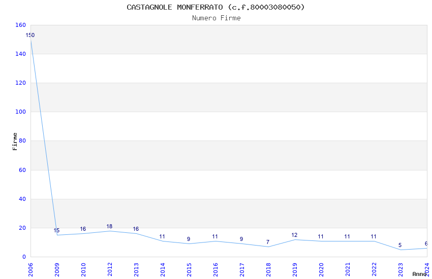The width and height of the screenshot is (432, 279).
Task: Click the x-axis year 2013
Action: (x=136, y=270)
